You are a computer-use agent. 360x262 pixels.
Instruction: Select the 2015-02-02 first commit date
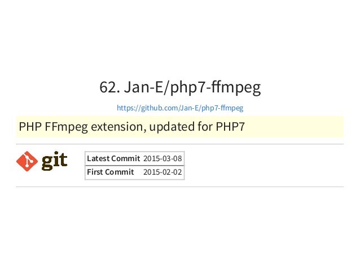pos(163,172)
